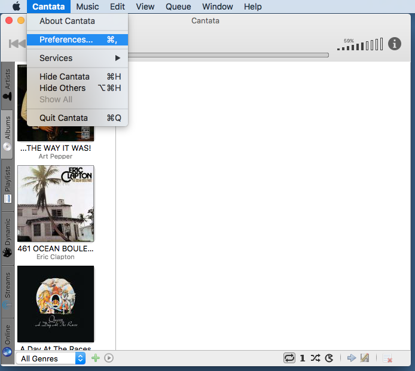Open the View menu

(x=145, y=7)
